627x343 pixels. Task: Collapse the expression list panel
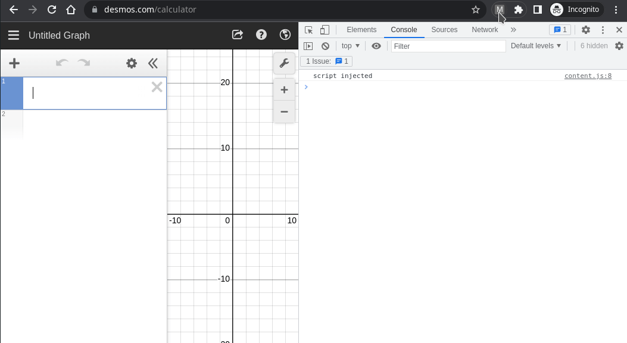[x=153, y=63]
